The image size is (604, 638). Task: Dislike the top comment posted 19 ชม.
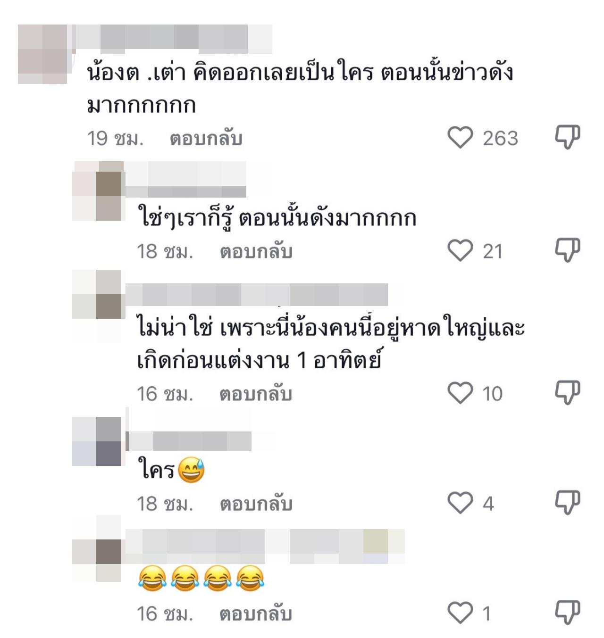[567, 138]
